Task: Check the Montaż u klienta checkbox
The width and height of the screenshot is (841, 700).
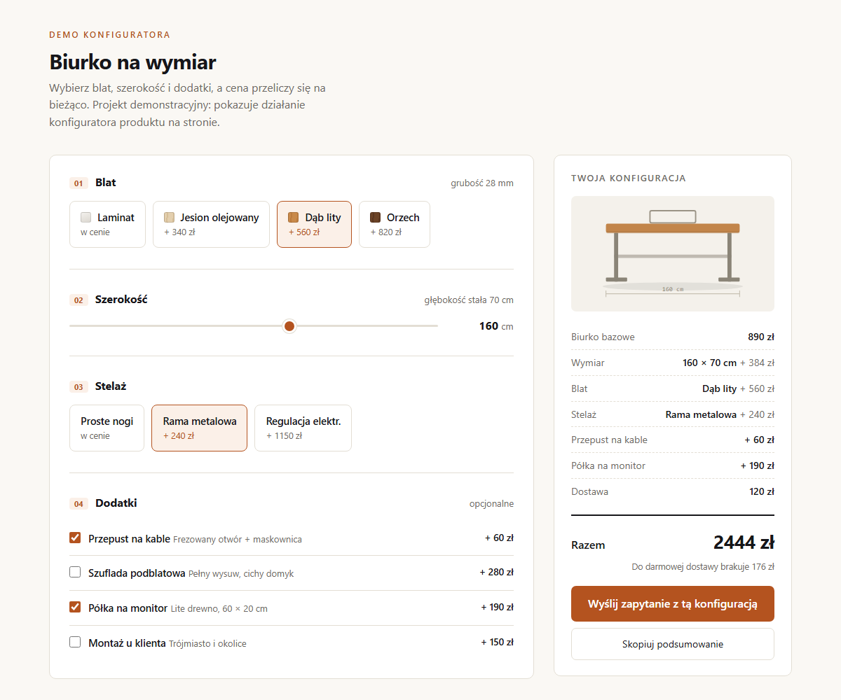Action: (x=75, y=642)
